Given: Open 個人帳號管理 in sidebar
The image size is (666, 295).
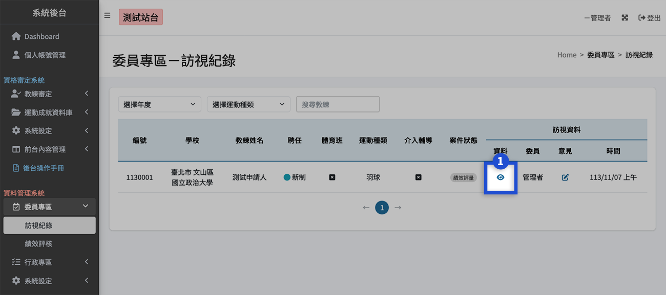Looking at the screenshot, I should pyautogui.click(x=45, y=55).
